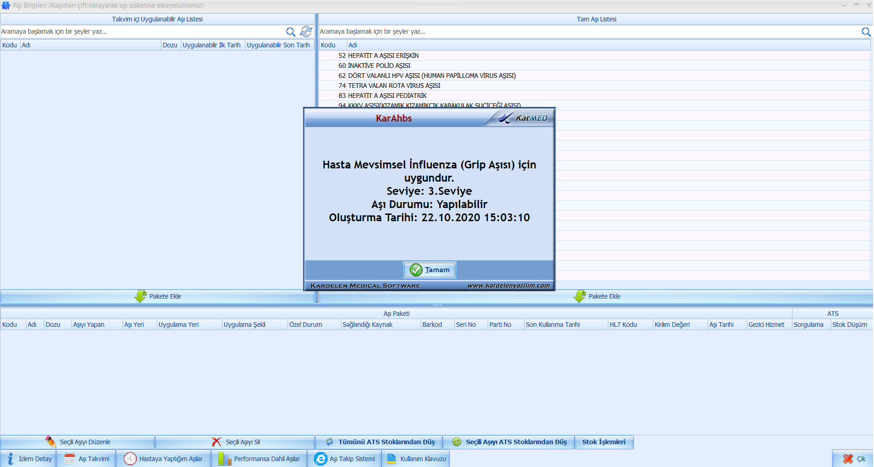
Task: Click search magnifier in Tam Aşı Listesi
Action: click(x=866, y=32)
